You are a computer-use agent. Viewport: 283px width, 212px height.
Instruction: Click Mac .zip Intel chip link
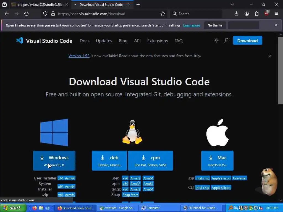202,178
